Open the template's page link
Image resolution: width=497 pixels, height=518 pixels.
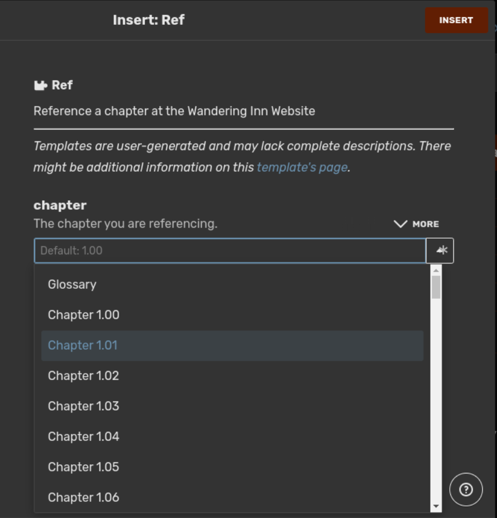coord(302,167)
